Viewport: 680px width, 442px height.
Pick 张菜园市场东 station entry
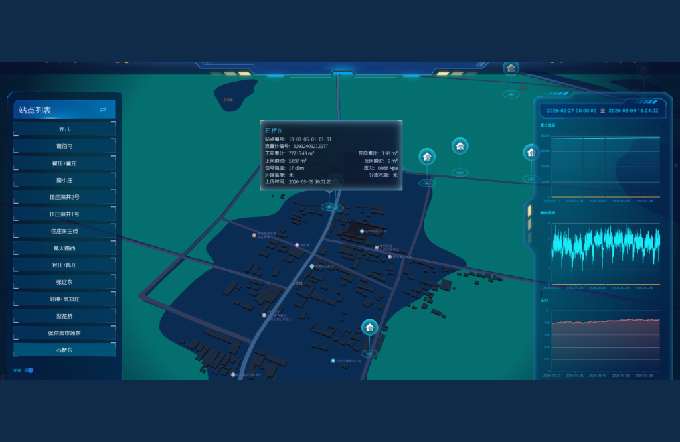[64, 333]
